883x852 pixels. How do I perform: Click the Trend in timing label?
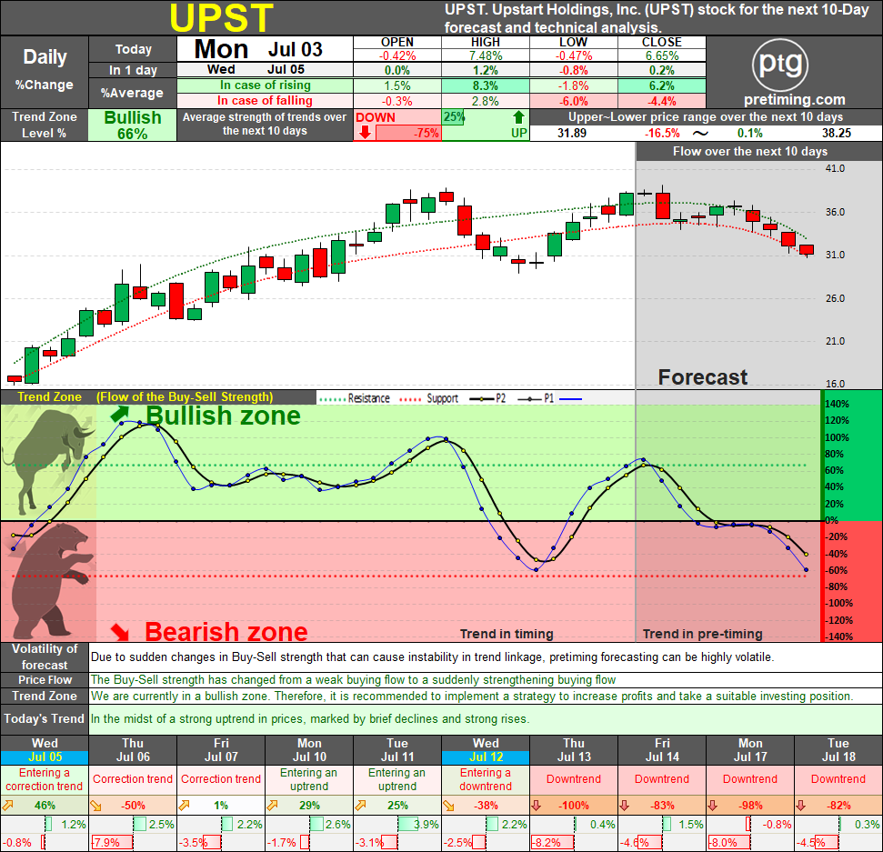coord(507,634)
